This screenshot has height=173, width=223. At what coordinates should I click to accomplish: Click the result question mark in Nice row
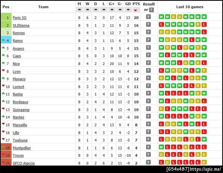(148, 63)
